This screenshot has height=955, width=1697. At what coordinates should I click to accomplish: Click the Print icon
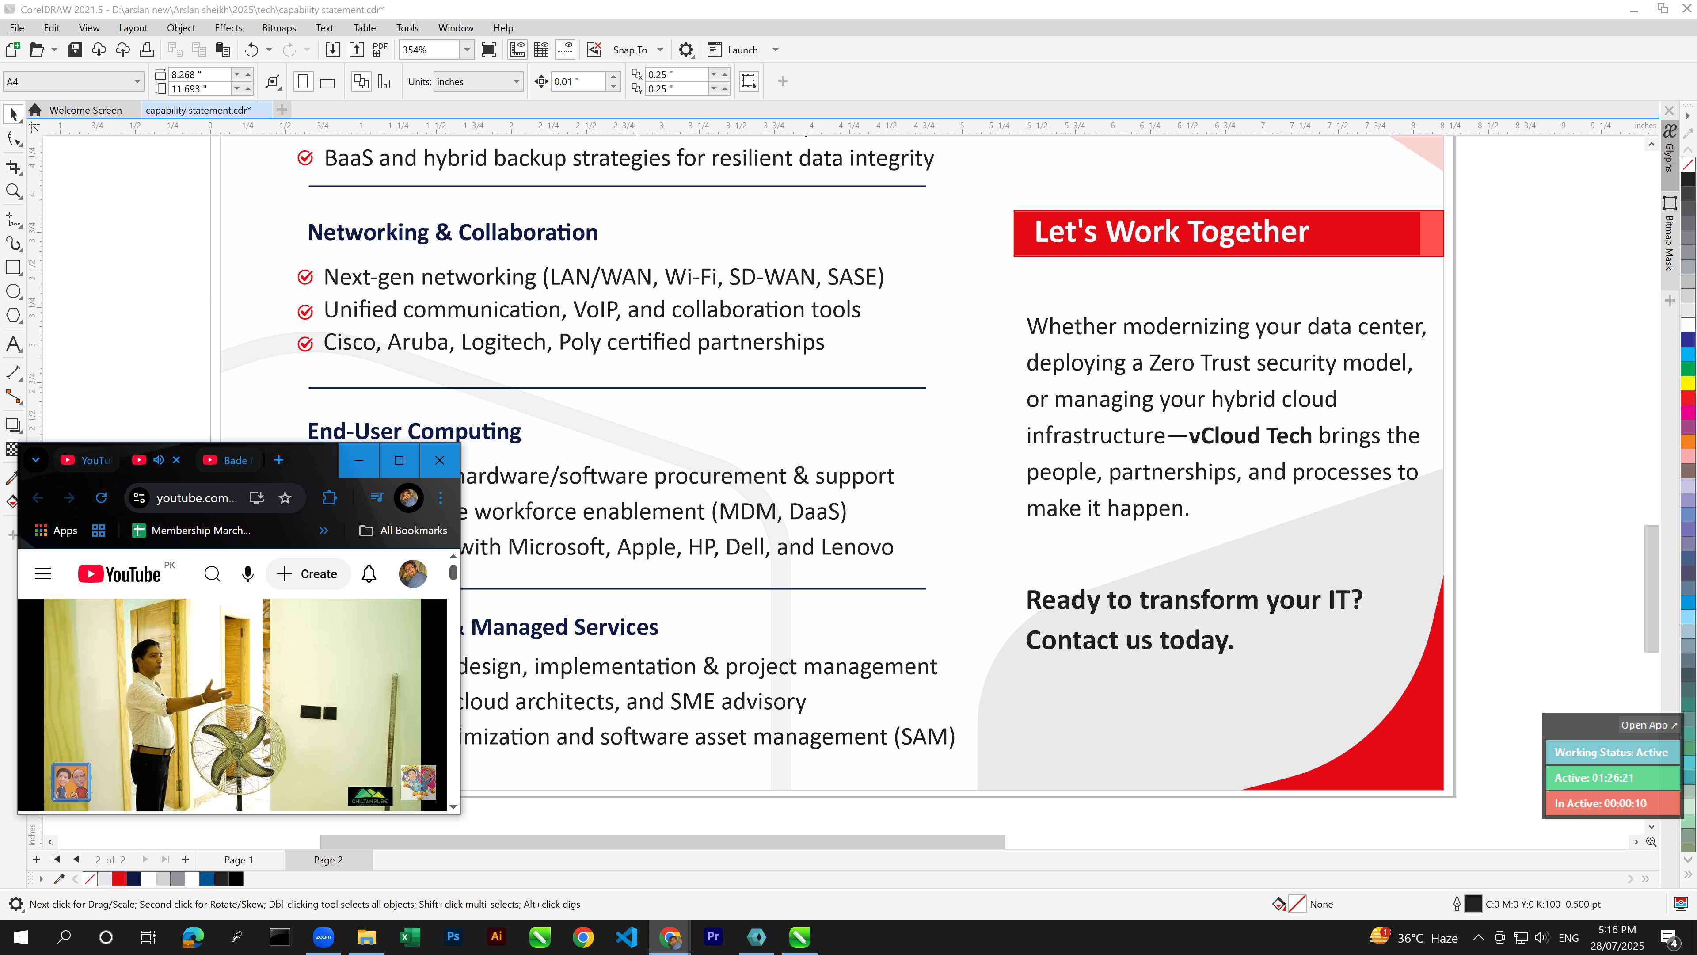(147, 50)
